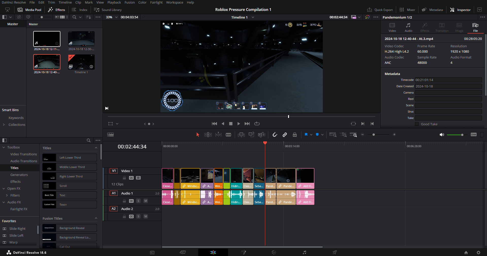The image size is (487, 256).
Task: Open the Fusion menu
Action: [x=130, y=2]
